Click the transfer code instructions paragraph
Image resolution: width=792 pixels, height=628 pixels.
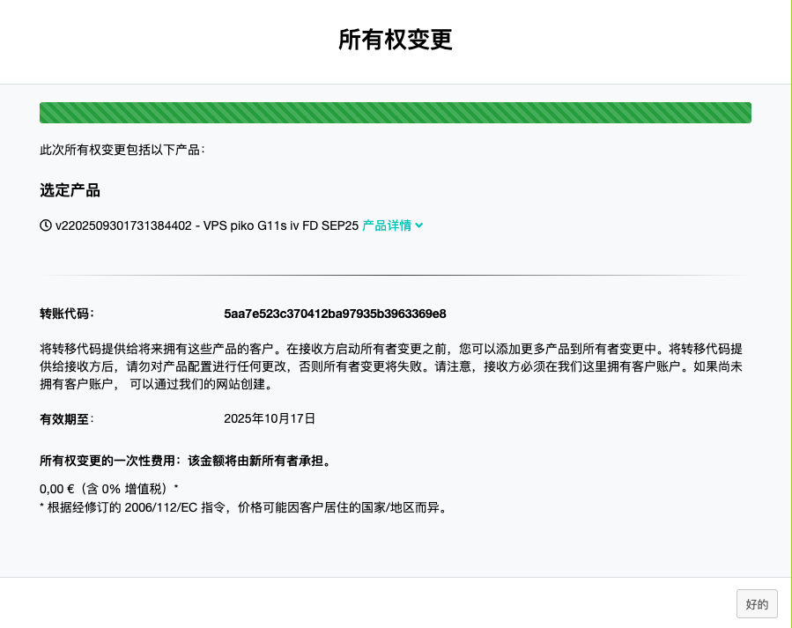pyautogui.click(x=391, y=366)
